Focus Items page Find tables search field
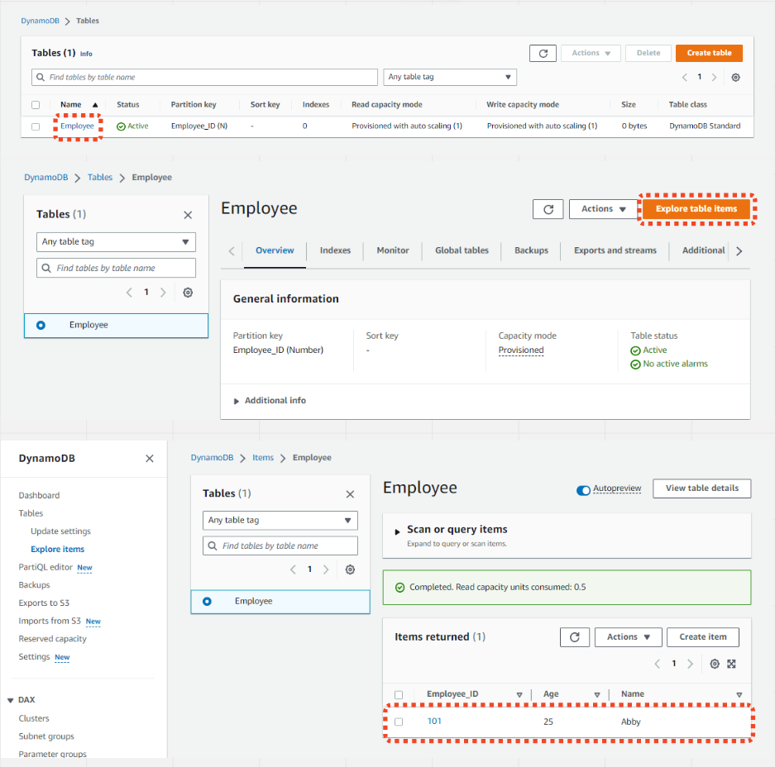The height and width of the screenshot is (767, 775). [x=280, y=545]
